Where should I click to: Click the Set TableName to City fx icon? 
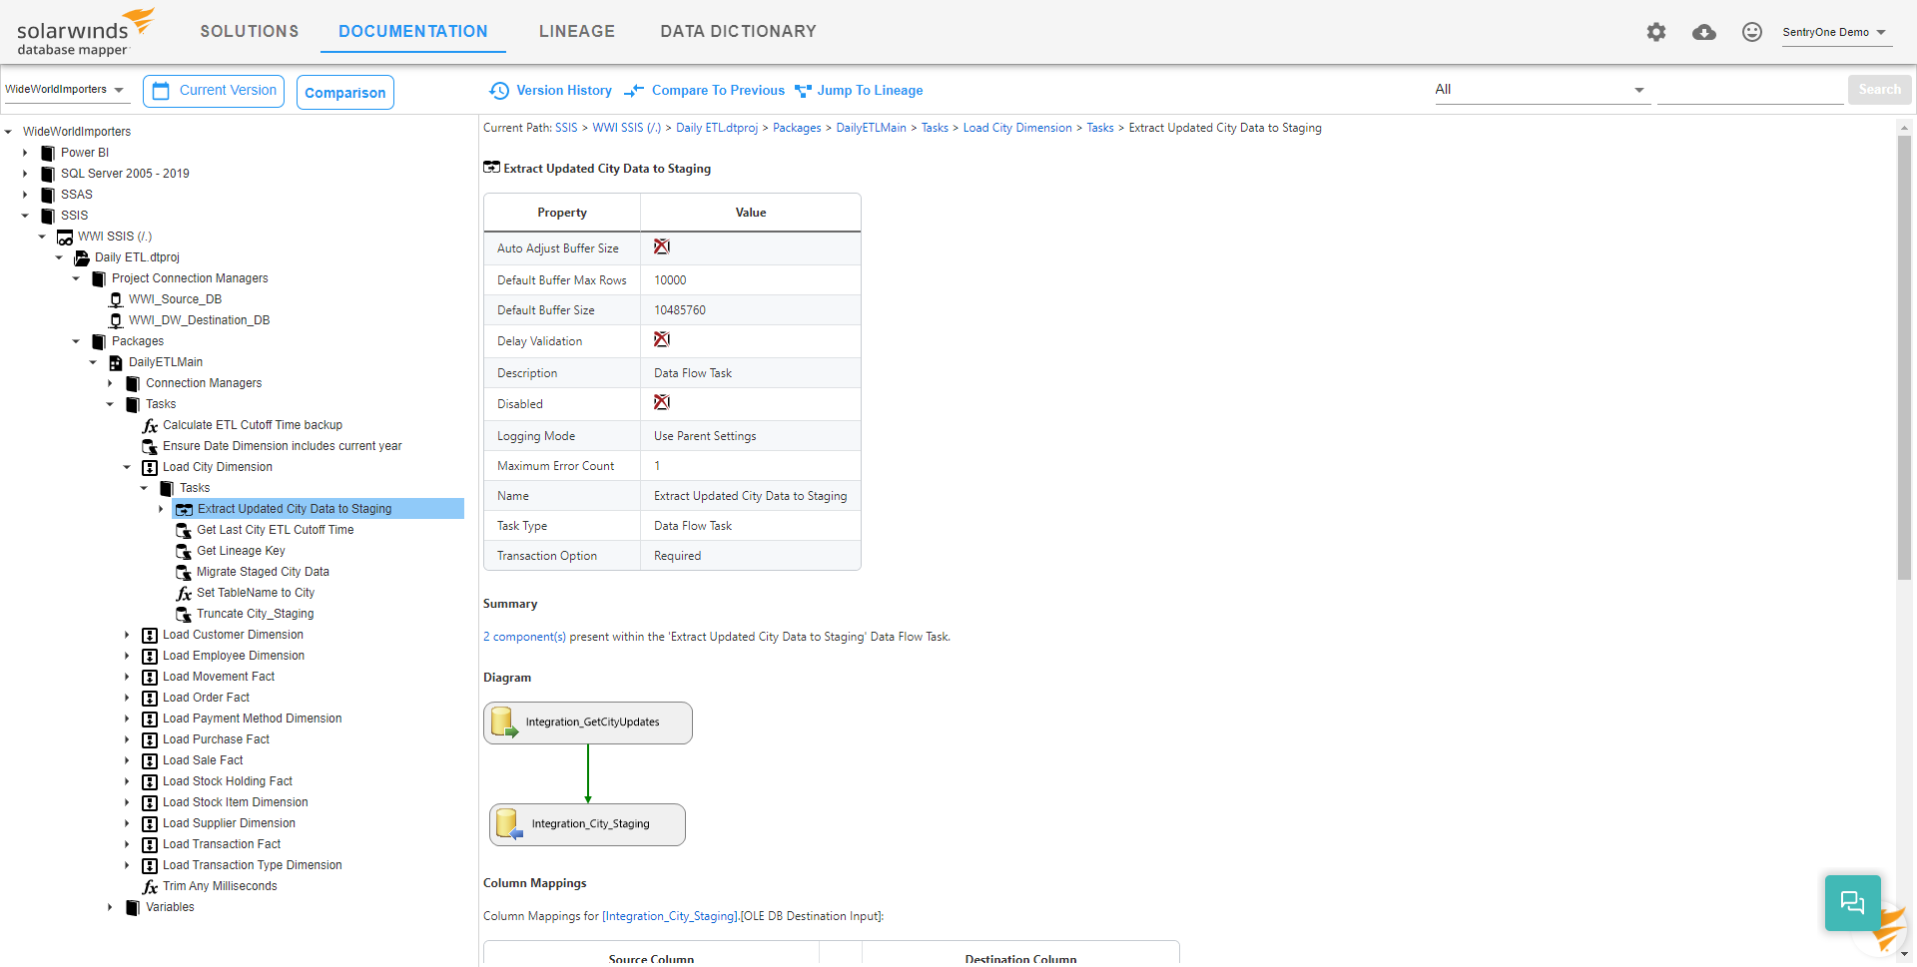pos(184,594)
